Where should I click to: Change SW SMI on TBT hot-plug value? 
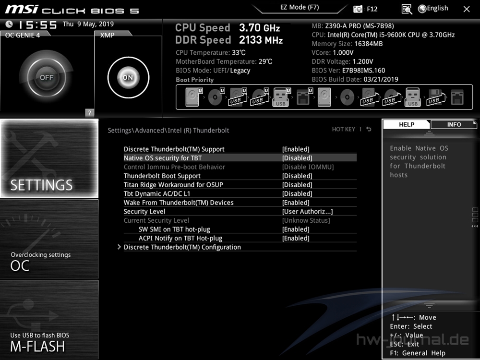[x=296, y=229]
